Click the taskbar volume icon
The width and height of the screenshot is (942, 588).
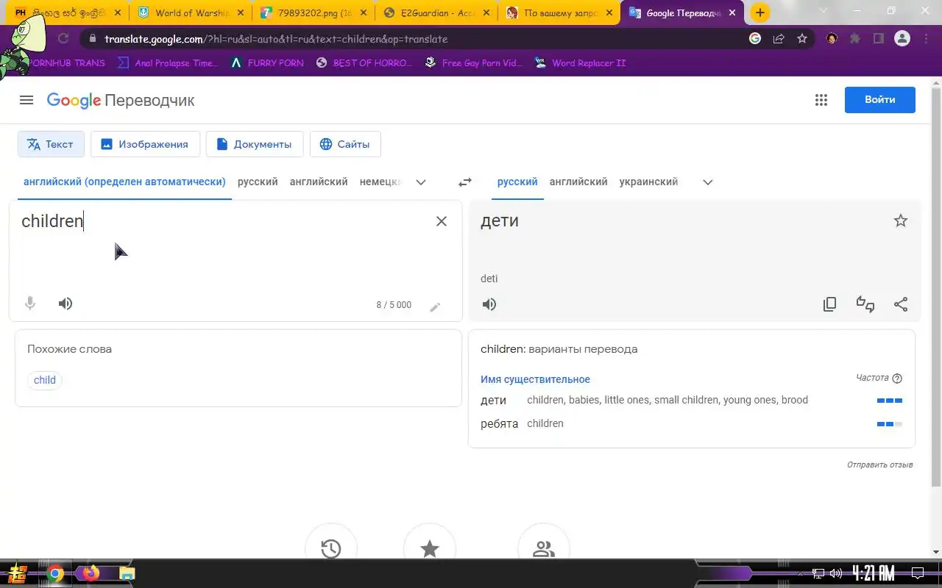tap(836, 573)
